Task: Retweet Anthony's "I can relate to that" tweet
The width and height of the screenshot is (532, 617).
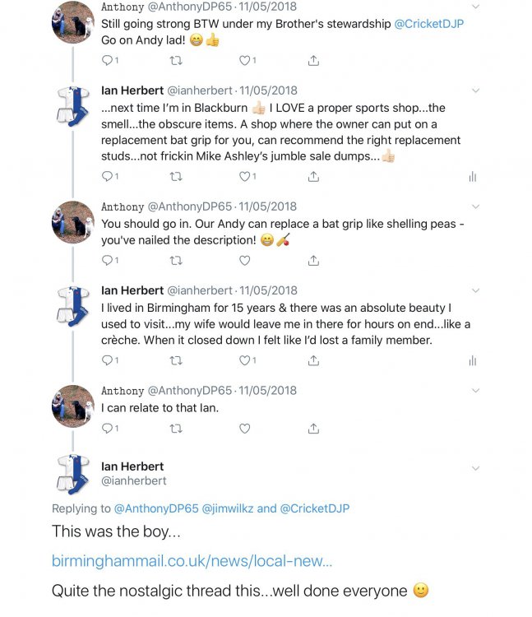Action: tap(174, 428)
